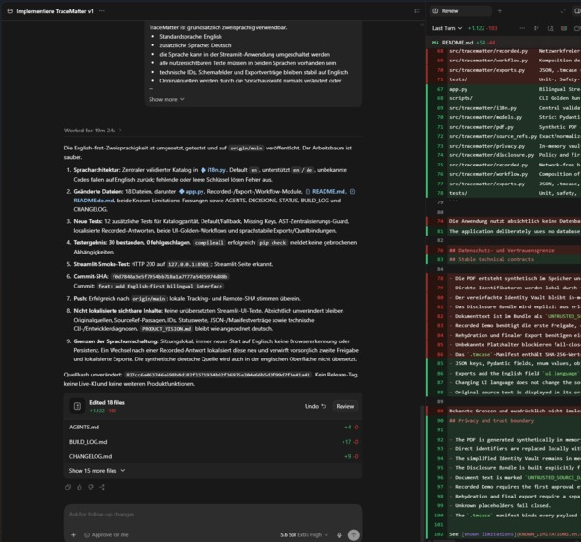Toggle the Approve for me option
This screenshot has height=542, width=581.
[106, 535]
